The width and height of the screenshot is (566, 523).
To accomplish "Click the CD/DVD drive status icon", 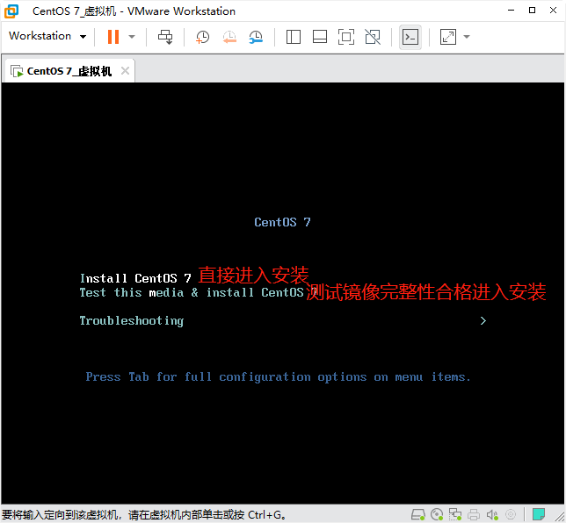I will tap(437, 514).
